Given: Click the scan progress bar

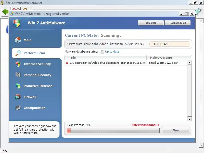Looking at the screenshot, I should (x=113, y=130).
